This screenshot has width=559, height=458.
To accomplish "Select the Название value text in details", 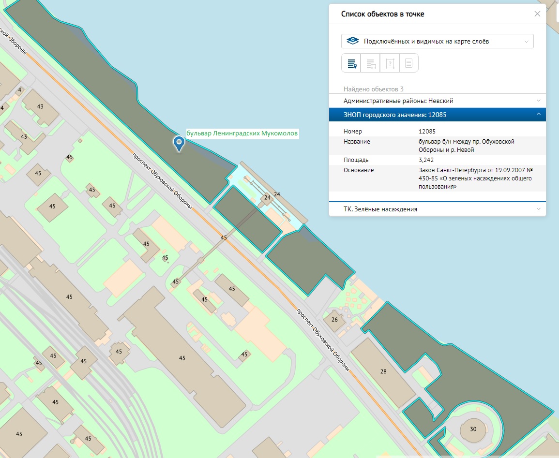I will [466, 146].
